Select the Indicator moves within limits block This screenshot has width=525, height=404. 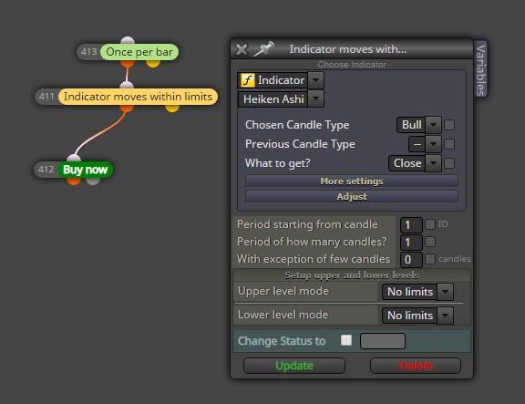pyautogui.click(x=138, y=97)
